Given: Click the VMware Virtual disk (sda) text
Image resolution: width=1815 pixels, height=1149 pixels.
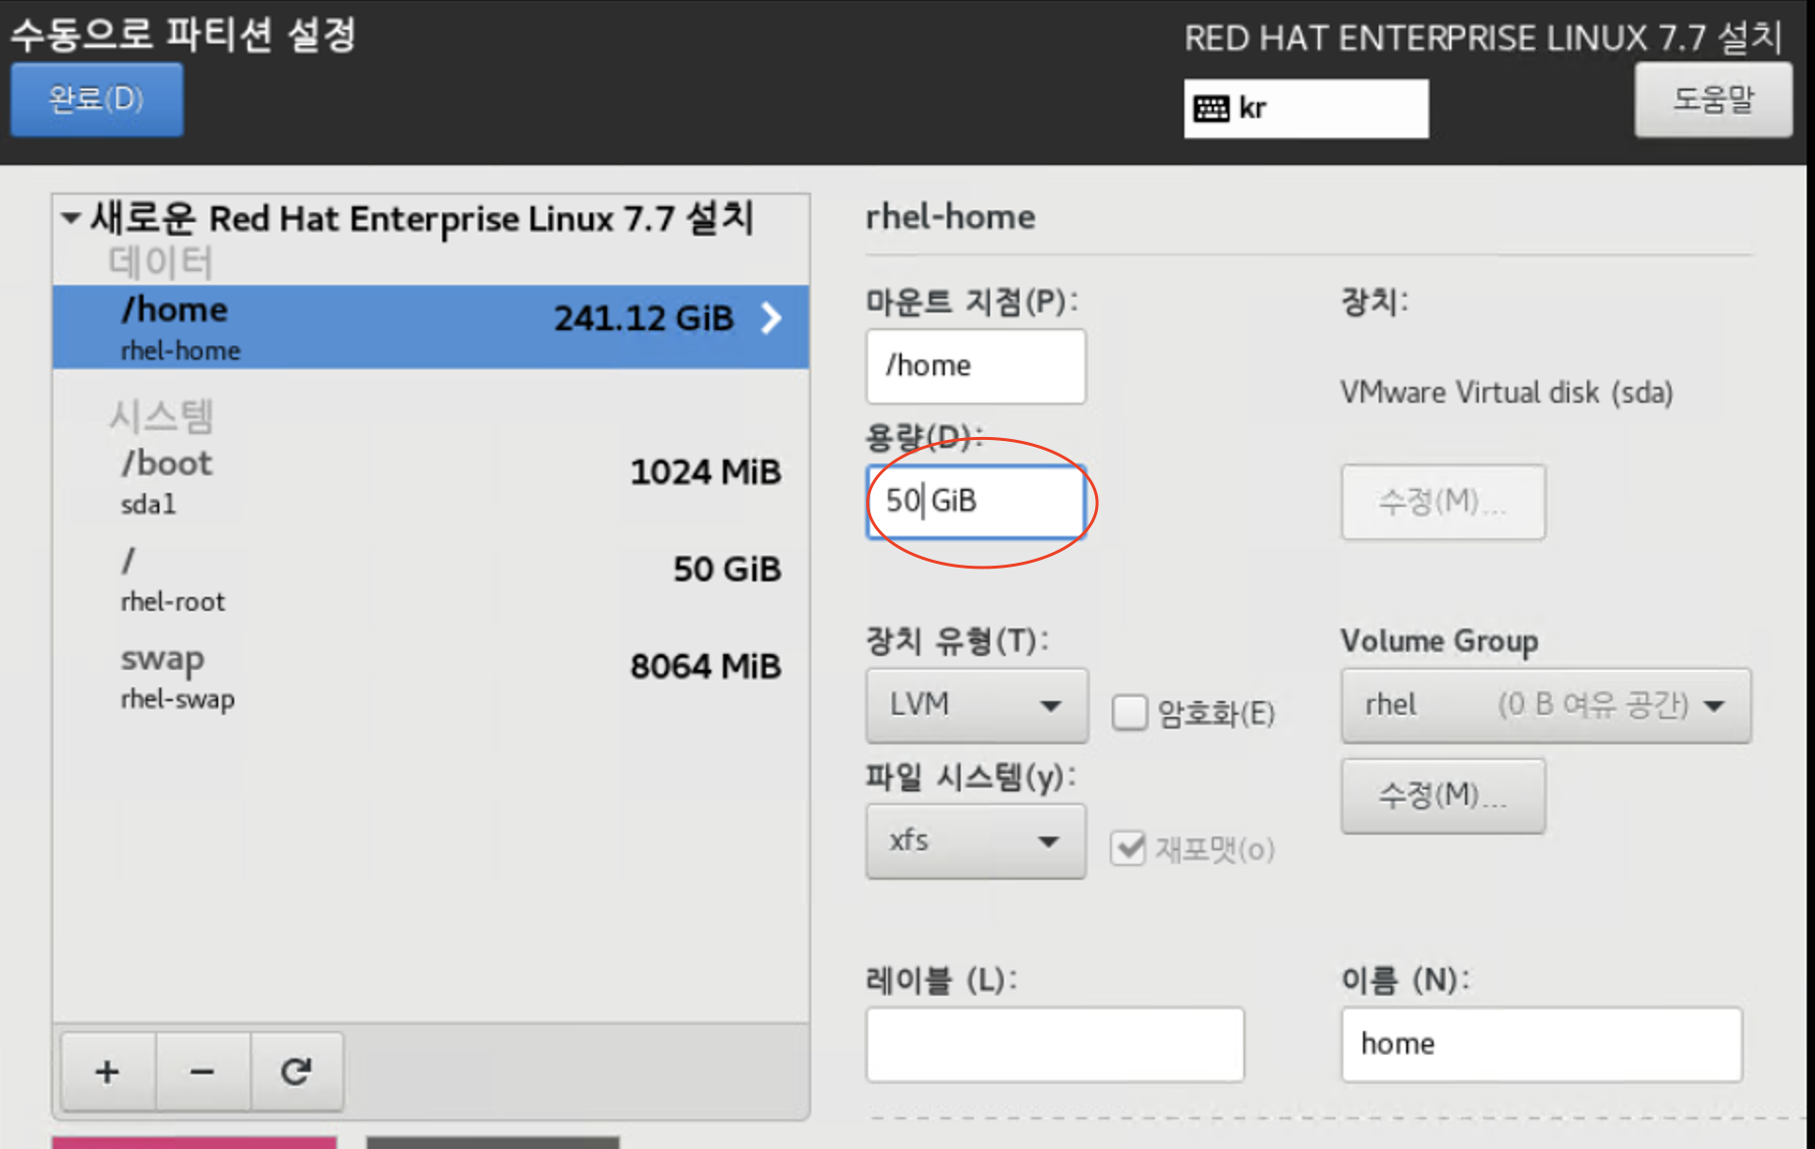Looking at the screenshot, I should coord(1507,393).
